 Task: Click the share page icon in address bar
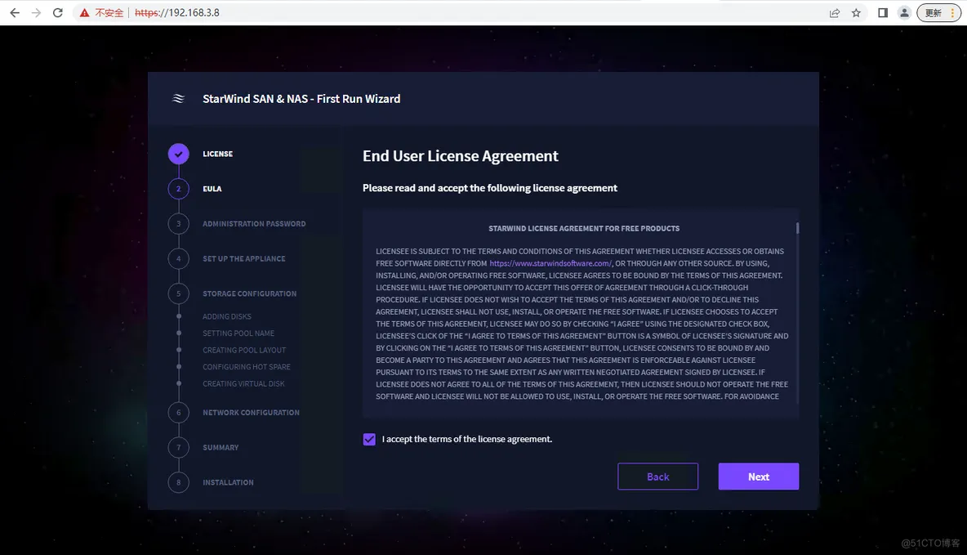point(835,12)
